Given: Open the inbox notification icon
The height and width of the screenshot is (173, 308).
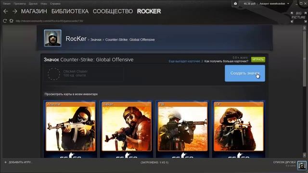Looking at the screenshot, I should click(x=235, y=3).
